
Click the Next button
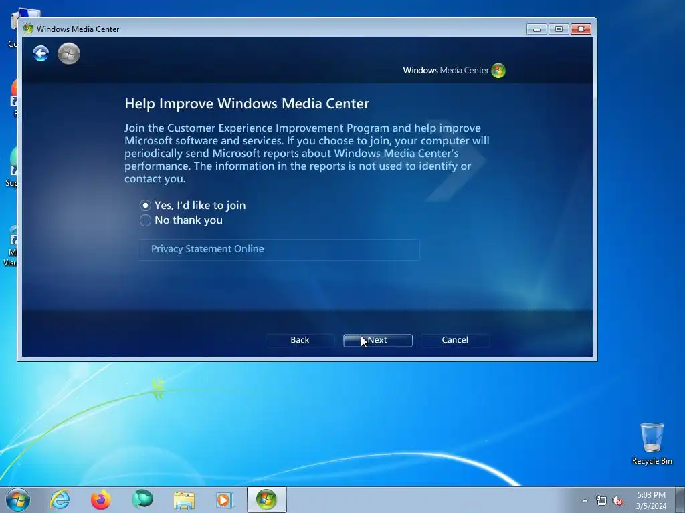pos(378,340)
